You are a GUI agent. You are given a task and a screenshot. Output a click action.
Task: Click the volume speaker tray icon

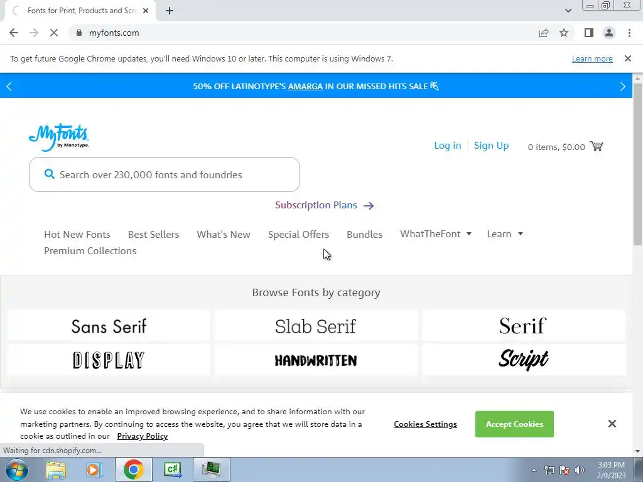pos(580,470)
